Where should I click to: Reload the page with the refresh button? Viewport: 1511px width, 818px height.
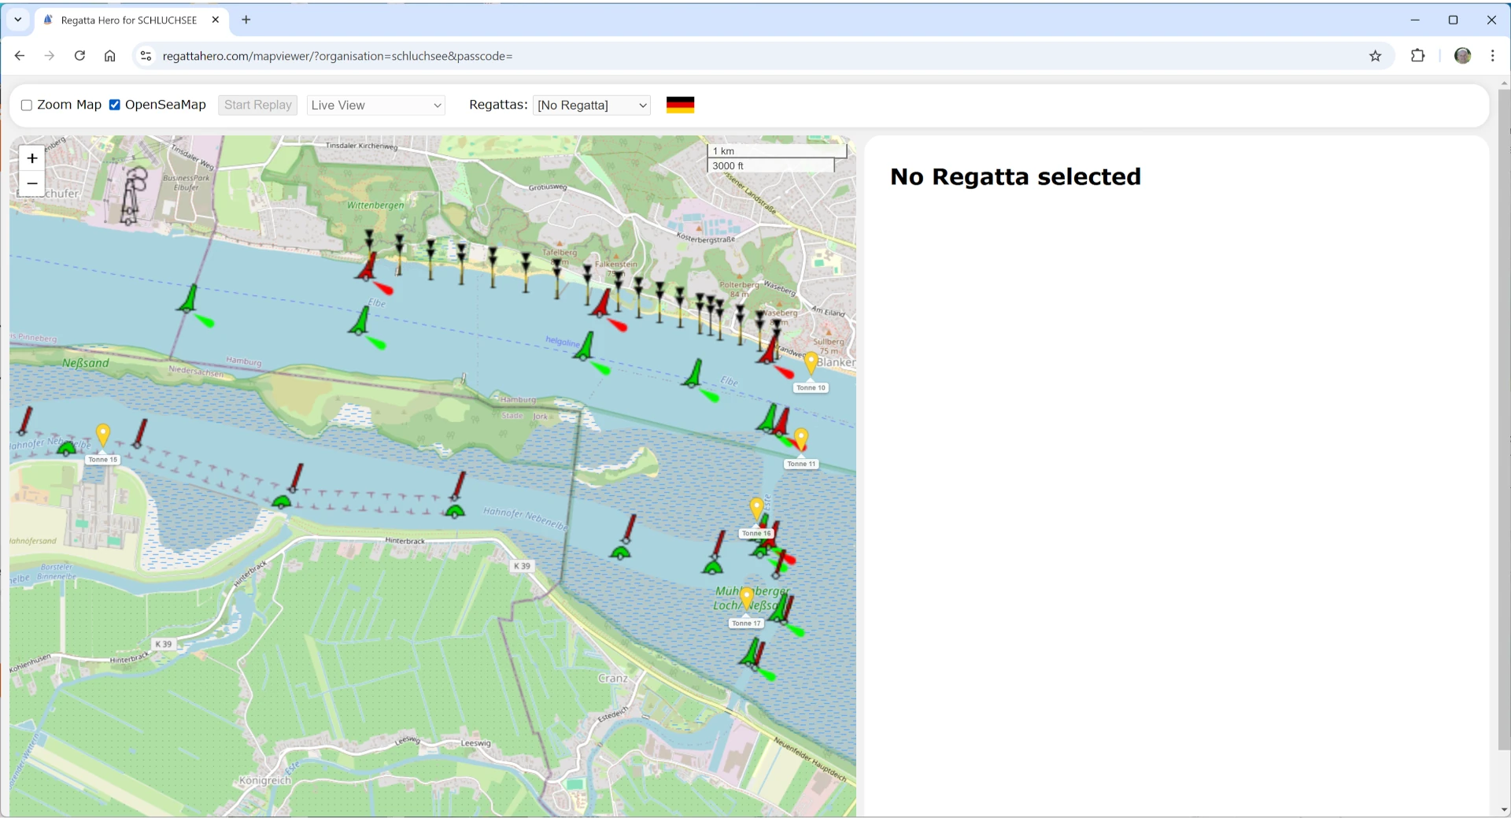[79, 56]
